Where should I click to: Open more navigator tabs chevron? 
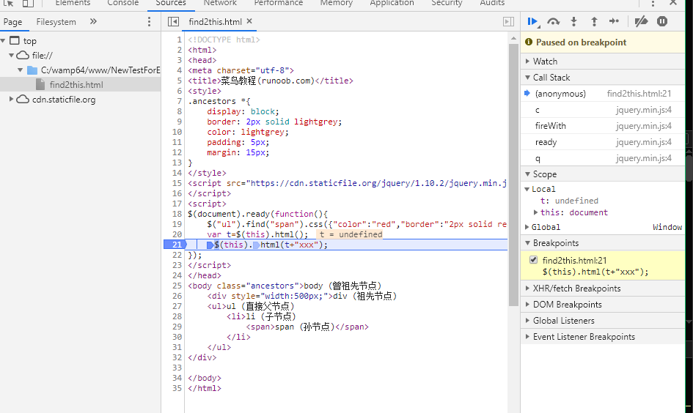point(93,21)
